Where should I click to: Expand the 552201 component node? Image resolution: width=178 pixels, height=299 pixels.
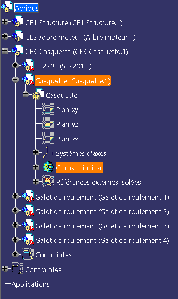(15, 65)
